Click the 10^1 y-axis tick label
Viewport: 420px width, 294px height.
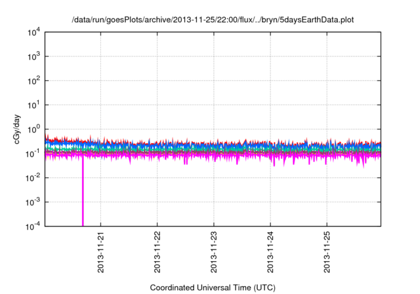(34, 105)
